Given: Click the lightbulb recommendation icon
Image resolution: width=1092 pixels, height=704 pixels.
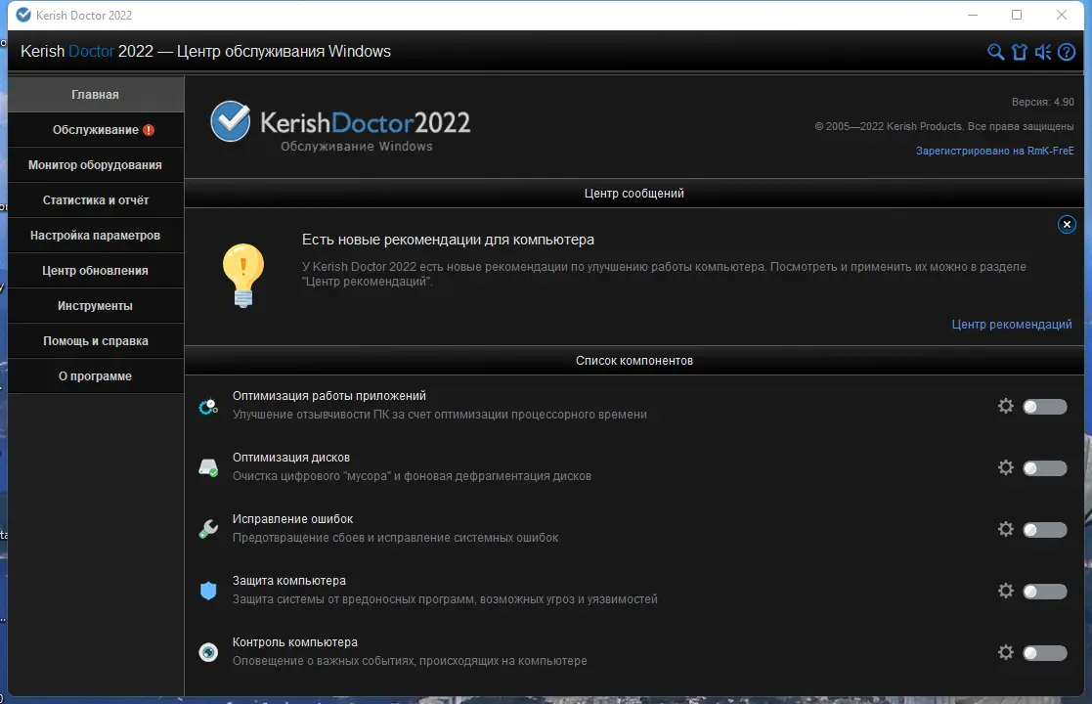Looking at the screenshot, I should click(x=243, y=275).
